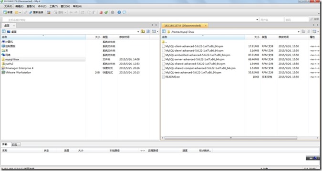The image size is (322, 171).
Task: Toggle the local pane folder tree icon
Action: [4, 31]
